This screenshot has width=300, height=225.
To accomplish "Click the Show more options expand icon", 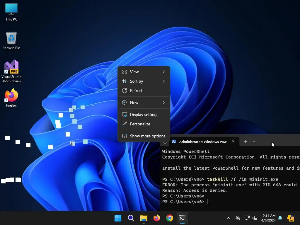I will point(124,136).
